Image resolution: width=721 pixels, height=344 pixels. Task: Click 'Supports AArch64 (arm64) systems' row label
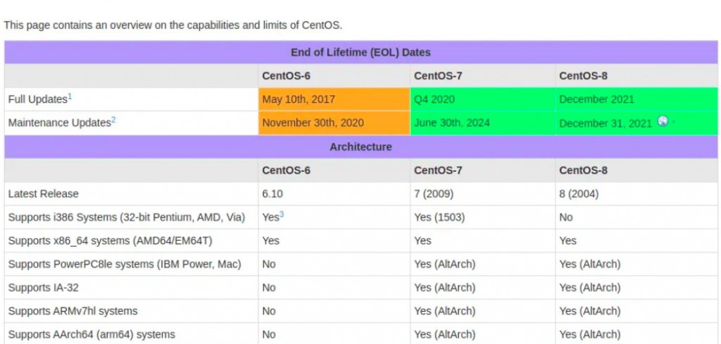(x=92, y=335)
